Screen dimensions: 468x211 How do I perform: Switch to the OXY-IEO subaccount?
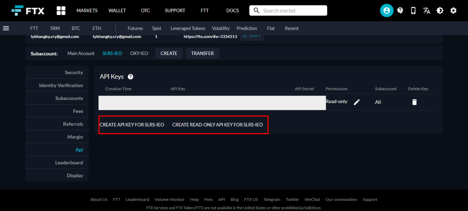[139, 53]
